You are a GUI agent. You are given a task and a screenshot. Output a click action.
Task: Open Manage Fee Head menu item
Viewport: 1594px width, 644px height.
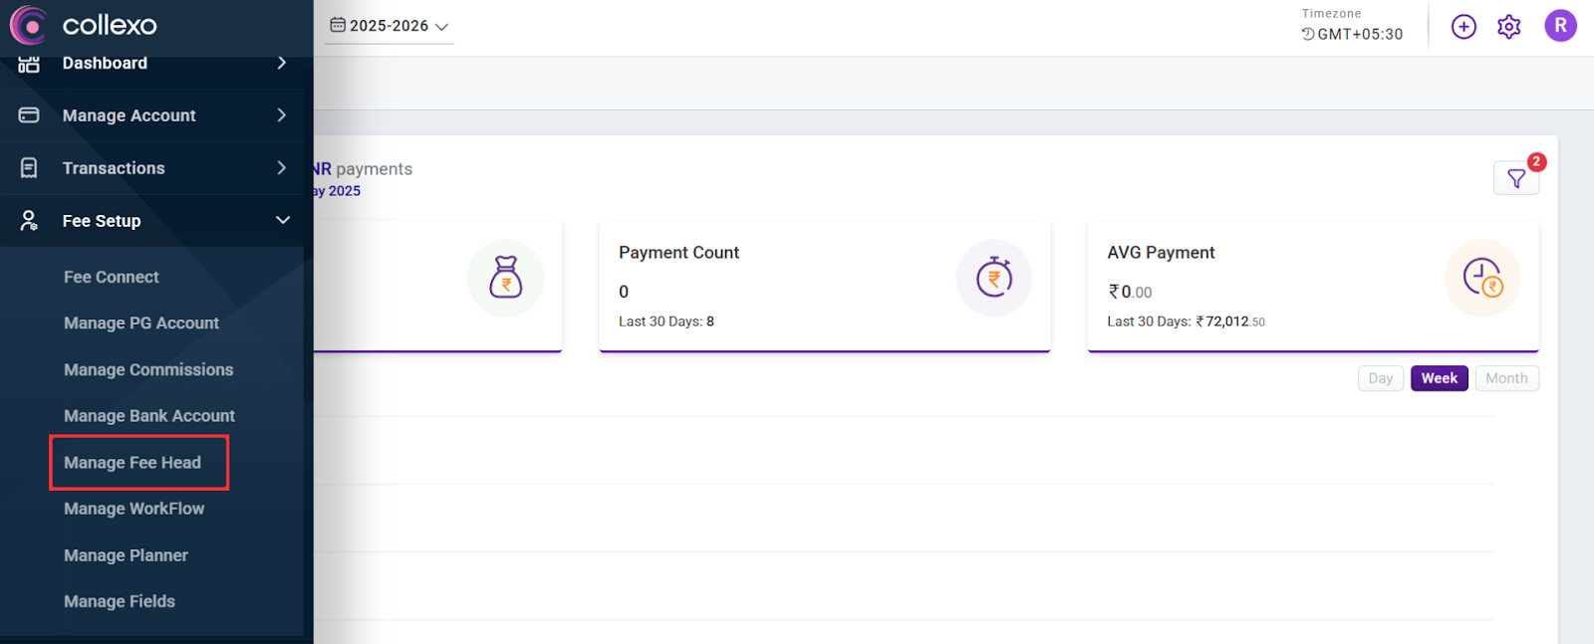point(133,463)
